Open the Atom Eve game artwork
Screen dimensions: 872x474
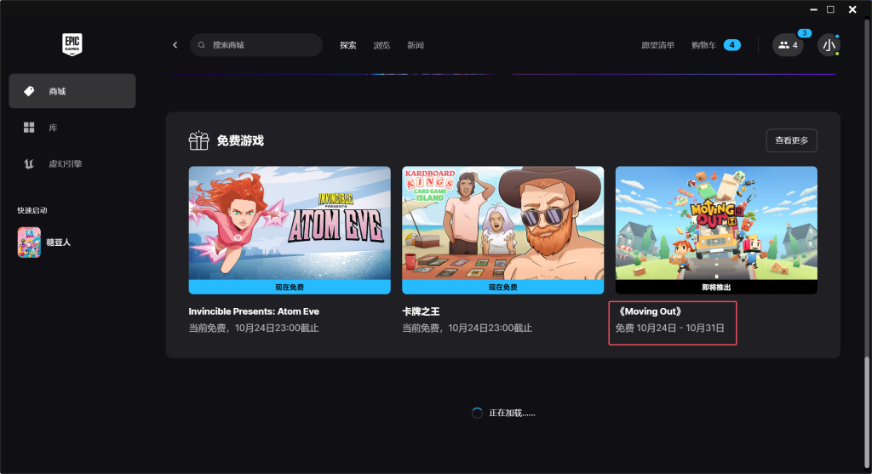pyautogui.click(x=290, y=224)
